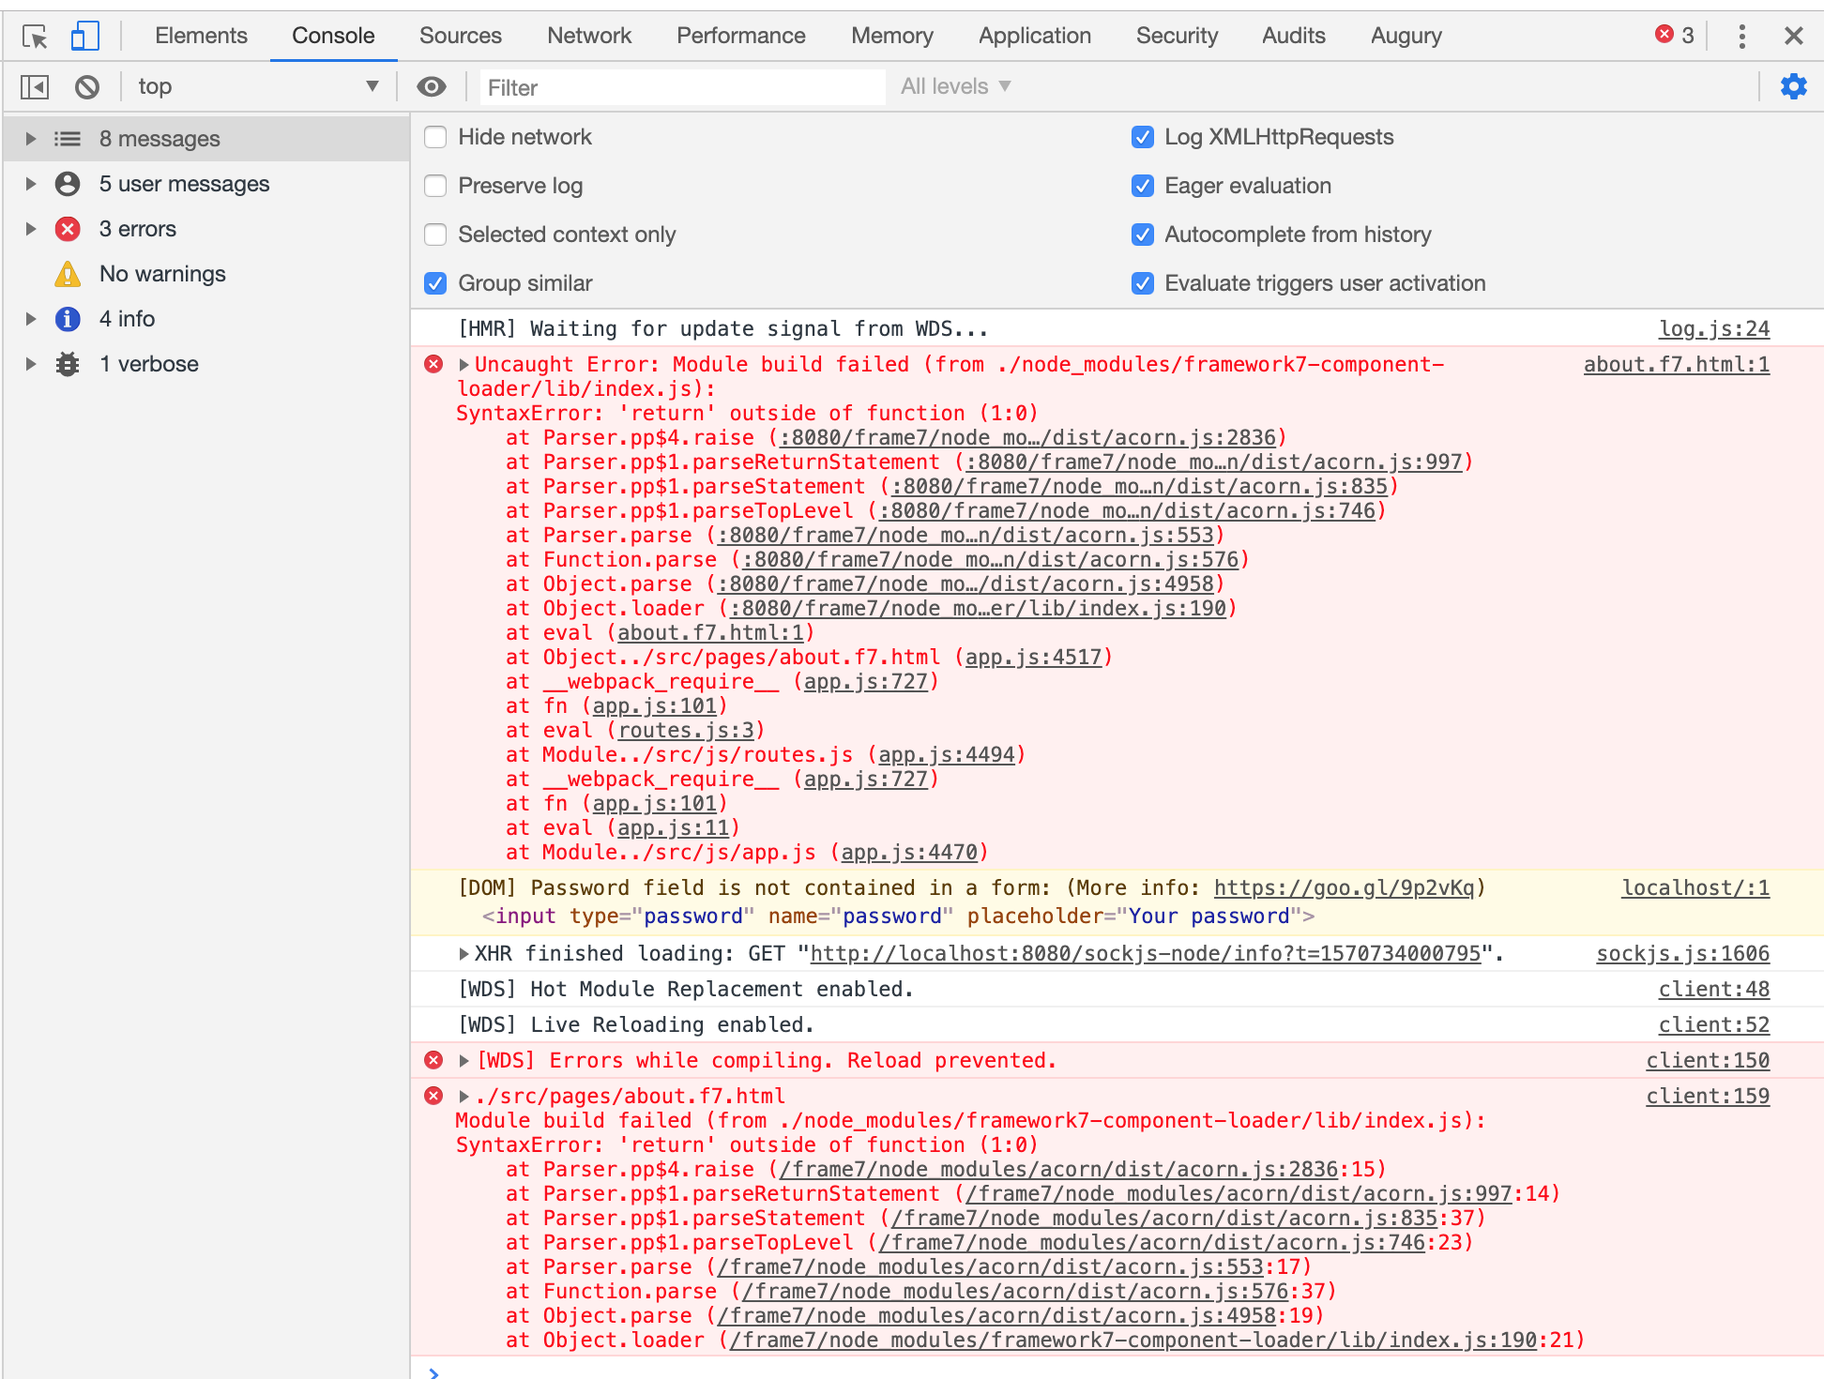Open the top context dropdown
The width and height of the screenshot is (1824, 1379).
tap(258, 86)
